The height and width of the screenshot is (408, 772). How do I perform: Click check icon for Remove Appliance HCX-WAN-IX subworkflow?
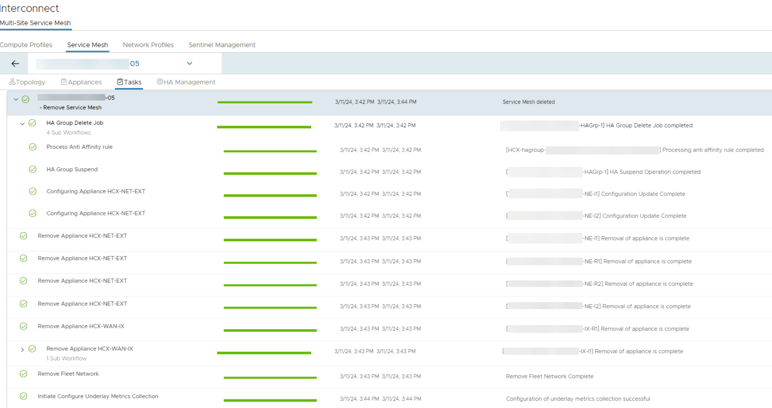point(32,349)
